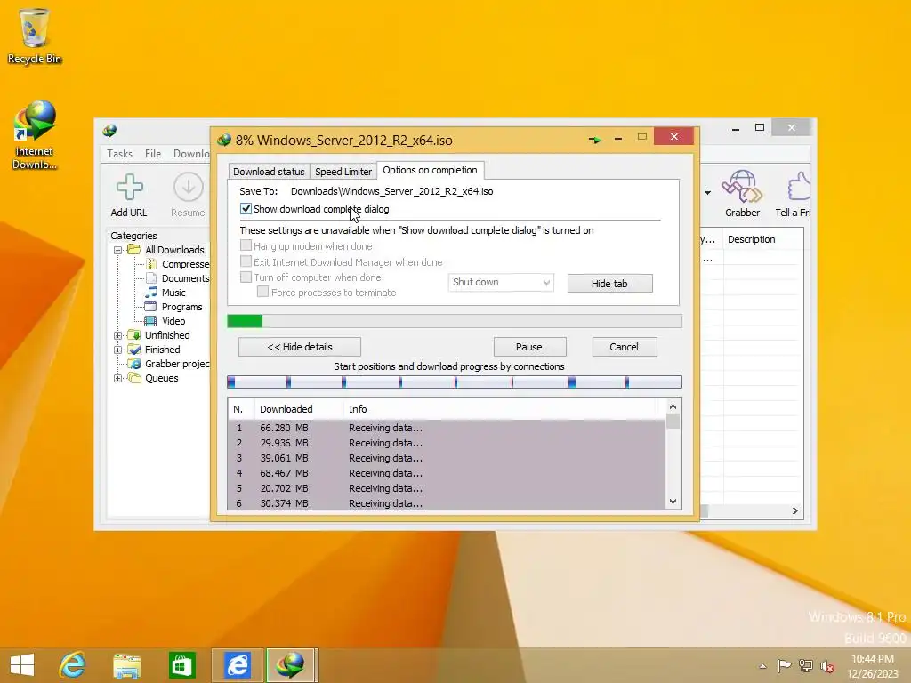Image resolution: width=911 pixels, height=683 pixels.
Task: Open the Shut down dropdown
Action: 501,282
